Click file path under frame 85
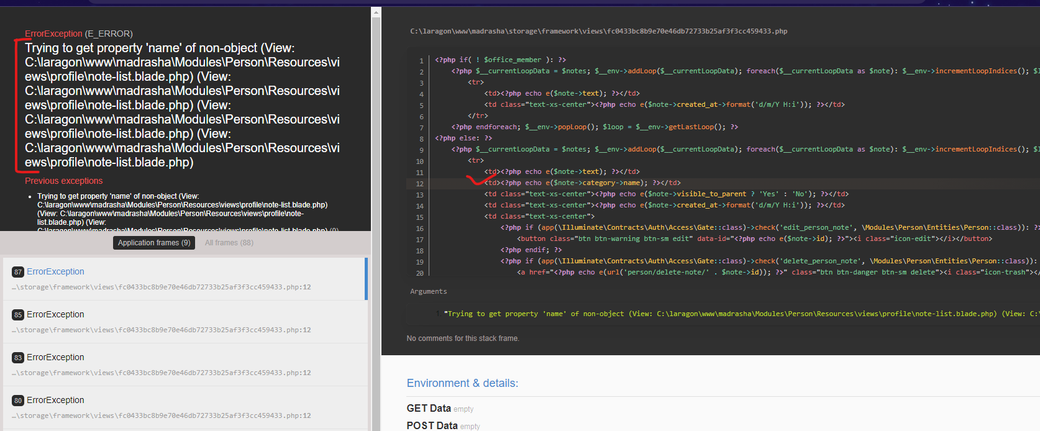 (x=162, y=330)
